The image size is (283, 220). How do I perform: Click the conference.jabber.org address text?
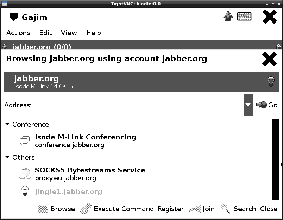(69, 145)
